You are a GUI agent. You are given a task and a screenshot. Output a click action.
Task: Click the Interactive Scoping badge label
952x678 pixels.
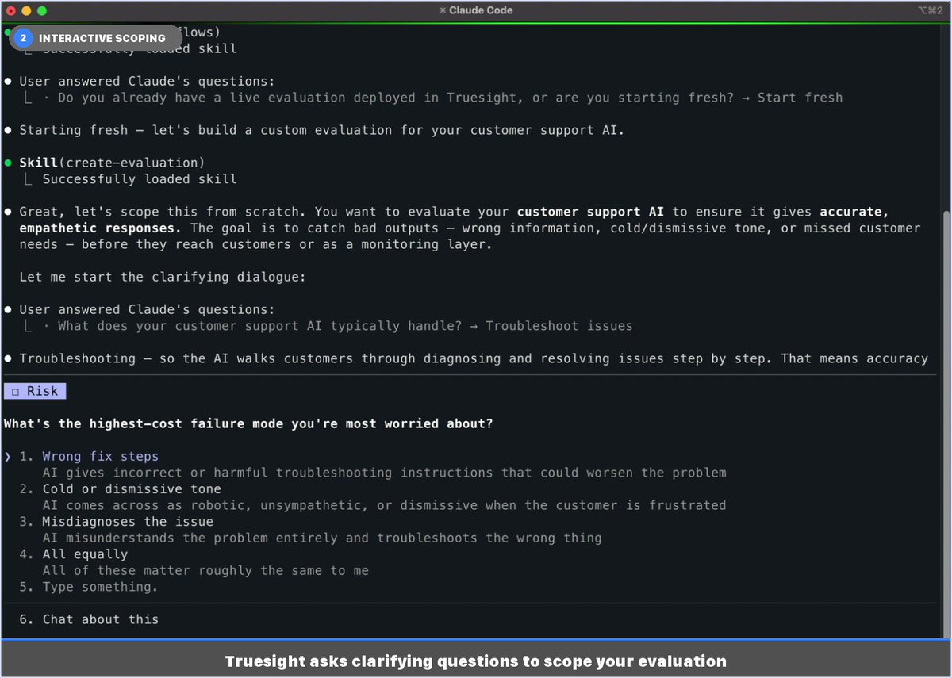pyautogui.click(x=102, y=38)
